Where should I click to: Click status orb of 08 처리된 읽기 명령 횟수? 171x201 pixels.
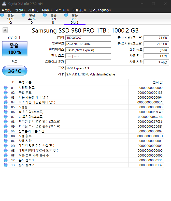click(x=6, y=121)
